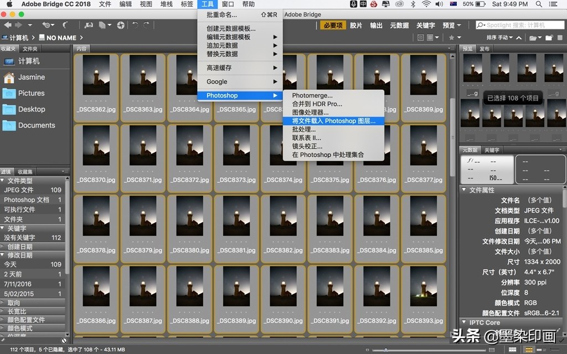567x354 pixels.
Task: Switch to the 关键字 panel tab
Action: pos(492,150)
